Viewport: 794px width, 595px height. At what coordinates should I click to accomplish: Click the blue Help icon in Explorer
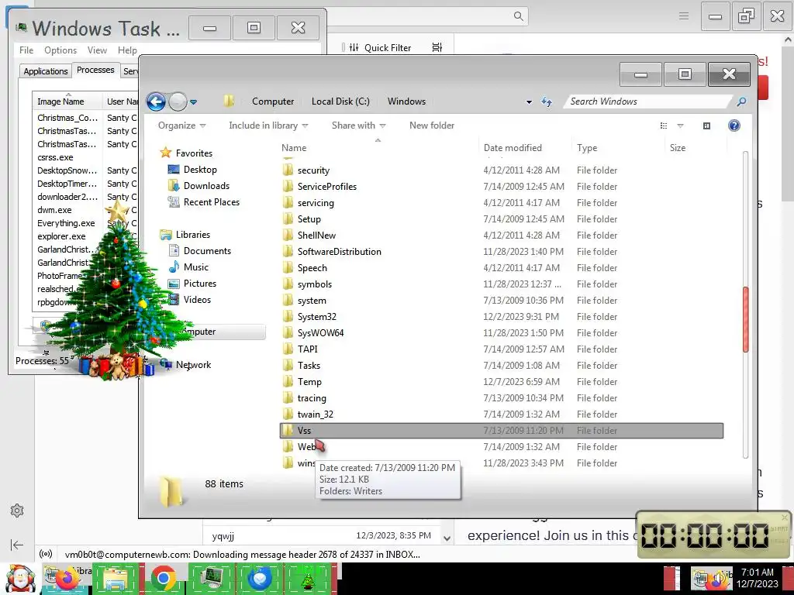tap(734, 126)
